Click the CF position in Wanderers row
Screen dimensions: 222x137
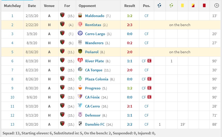147,43
